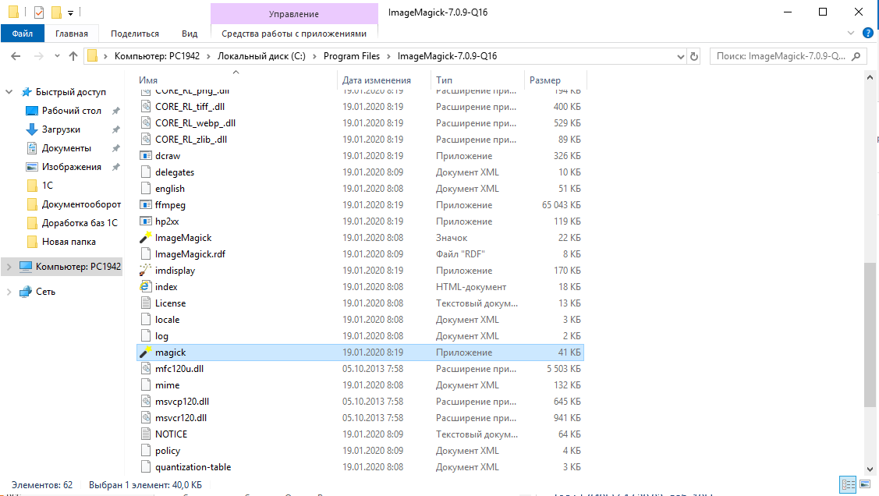Open recent locations dropdown arrow
Viewport: 879px width, 496px height.
coord(57,56)
